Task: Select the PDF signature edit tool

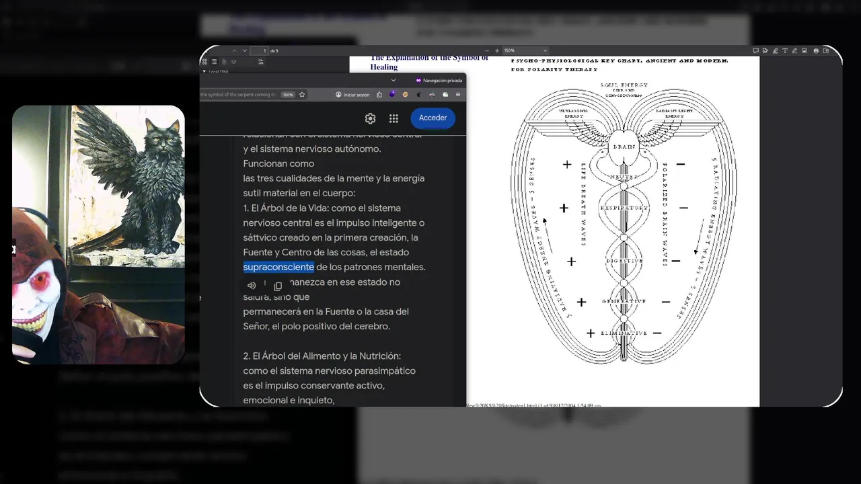Action: [x=765, y=50]
